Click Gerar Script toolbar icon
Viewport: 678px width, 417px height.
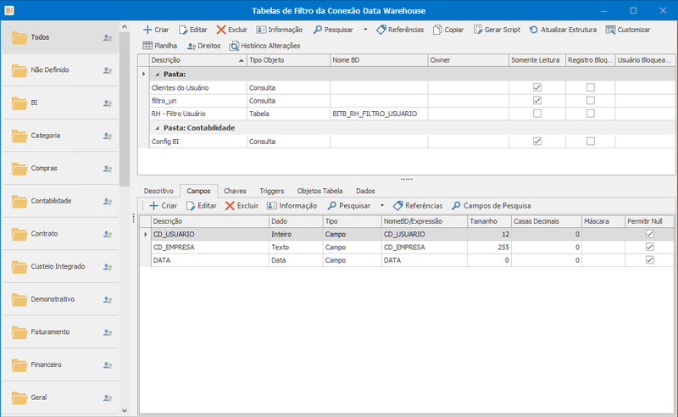point(477,30)
